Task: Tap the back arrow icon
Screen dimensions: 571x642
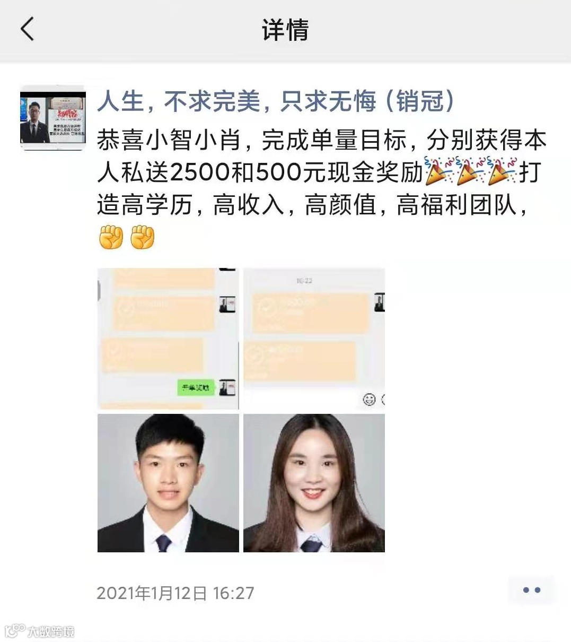Action: (x=27, y=29)
